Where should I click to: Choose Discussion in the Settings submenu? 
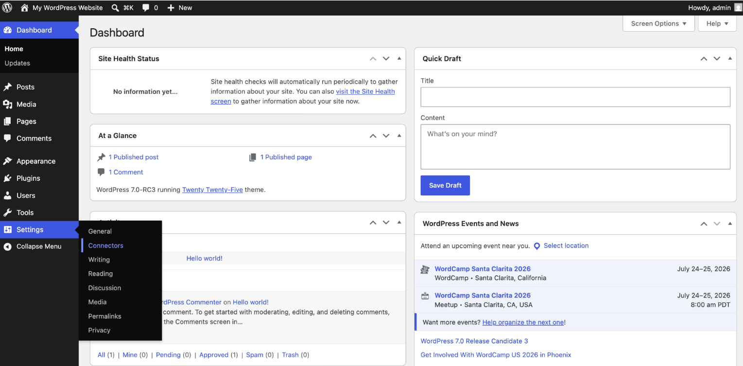click(104, 288)
